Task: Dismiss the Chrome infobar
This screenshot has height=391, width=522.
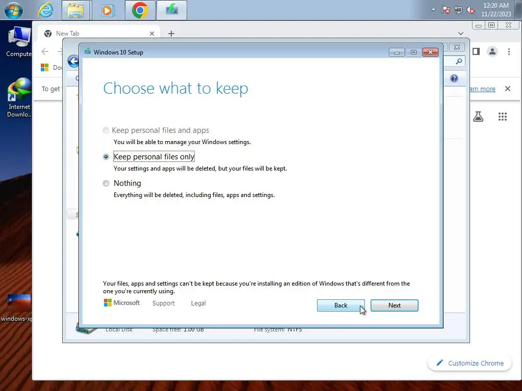Action: pos(508,89)
